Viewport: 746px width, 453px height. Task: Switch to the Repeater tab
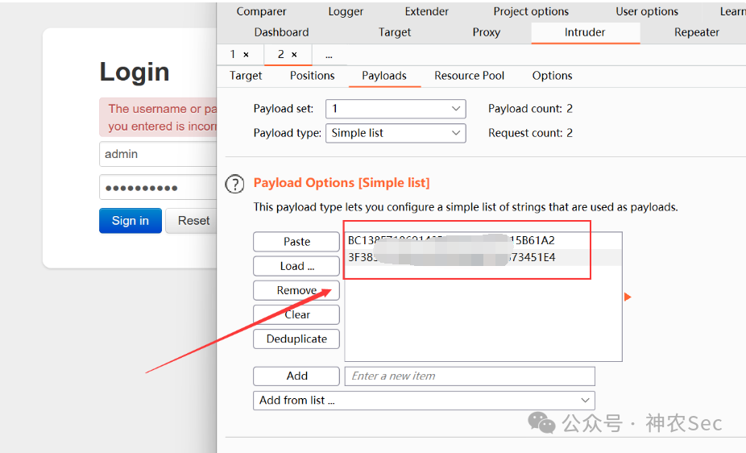(697, 32)
